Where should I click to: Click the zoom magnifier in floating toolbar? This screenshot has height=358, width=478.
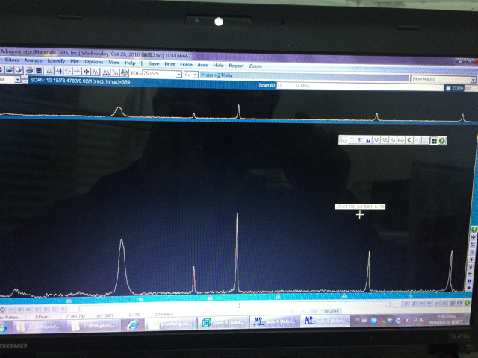pyautogui.click(x=352, y=140)
